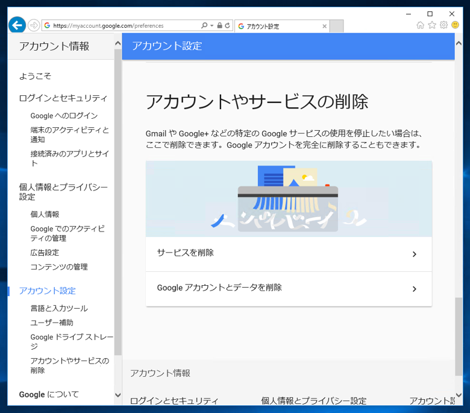Open 広告設定 in sidebar

(45, 253)
